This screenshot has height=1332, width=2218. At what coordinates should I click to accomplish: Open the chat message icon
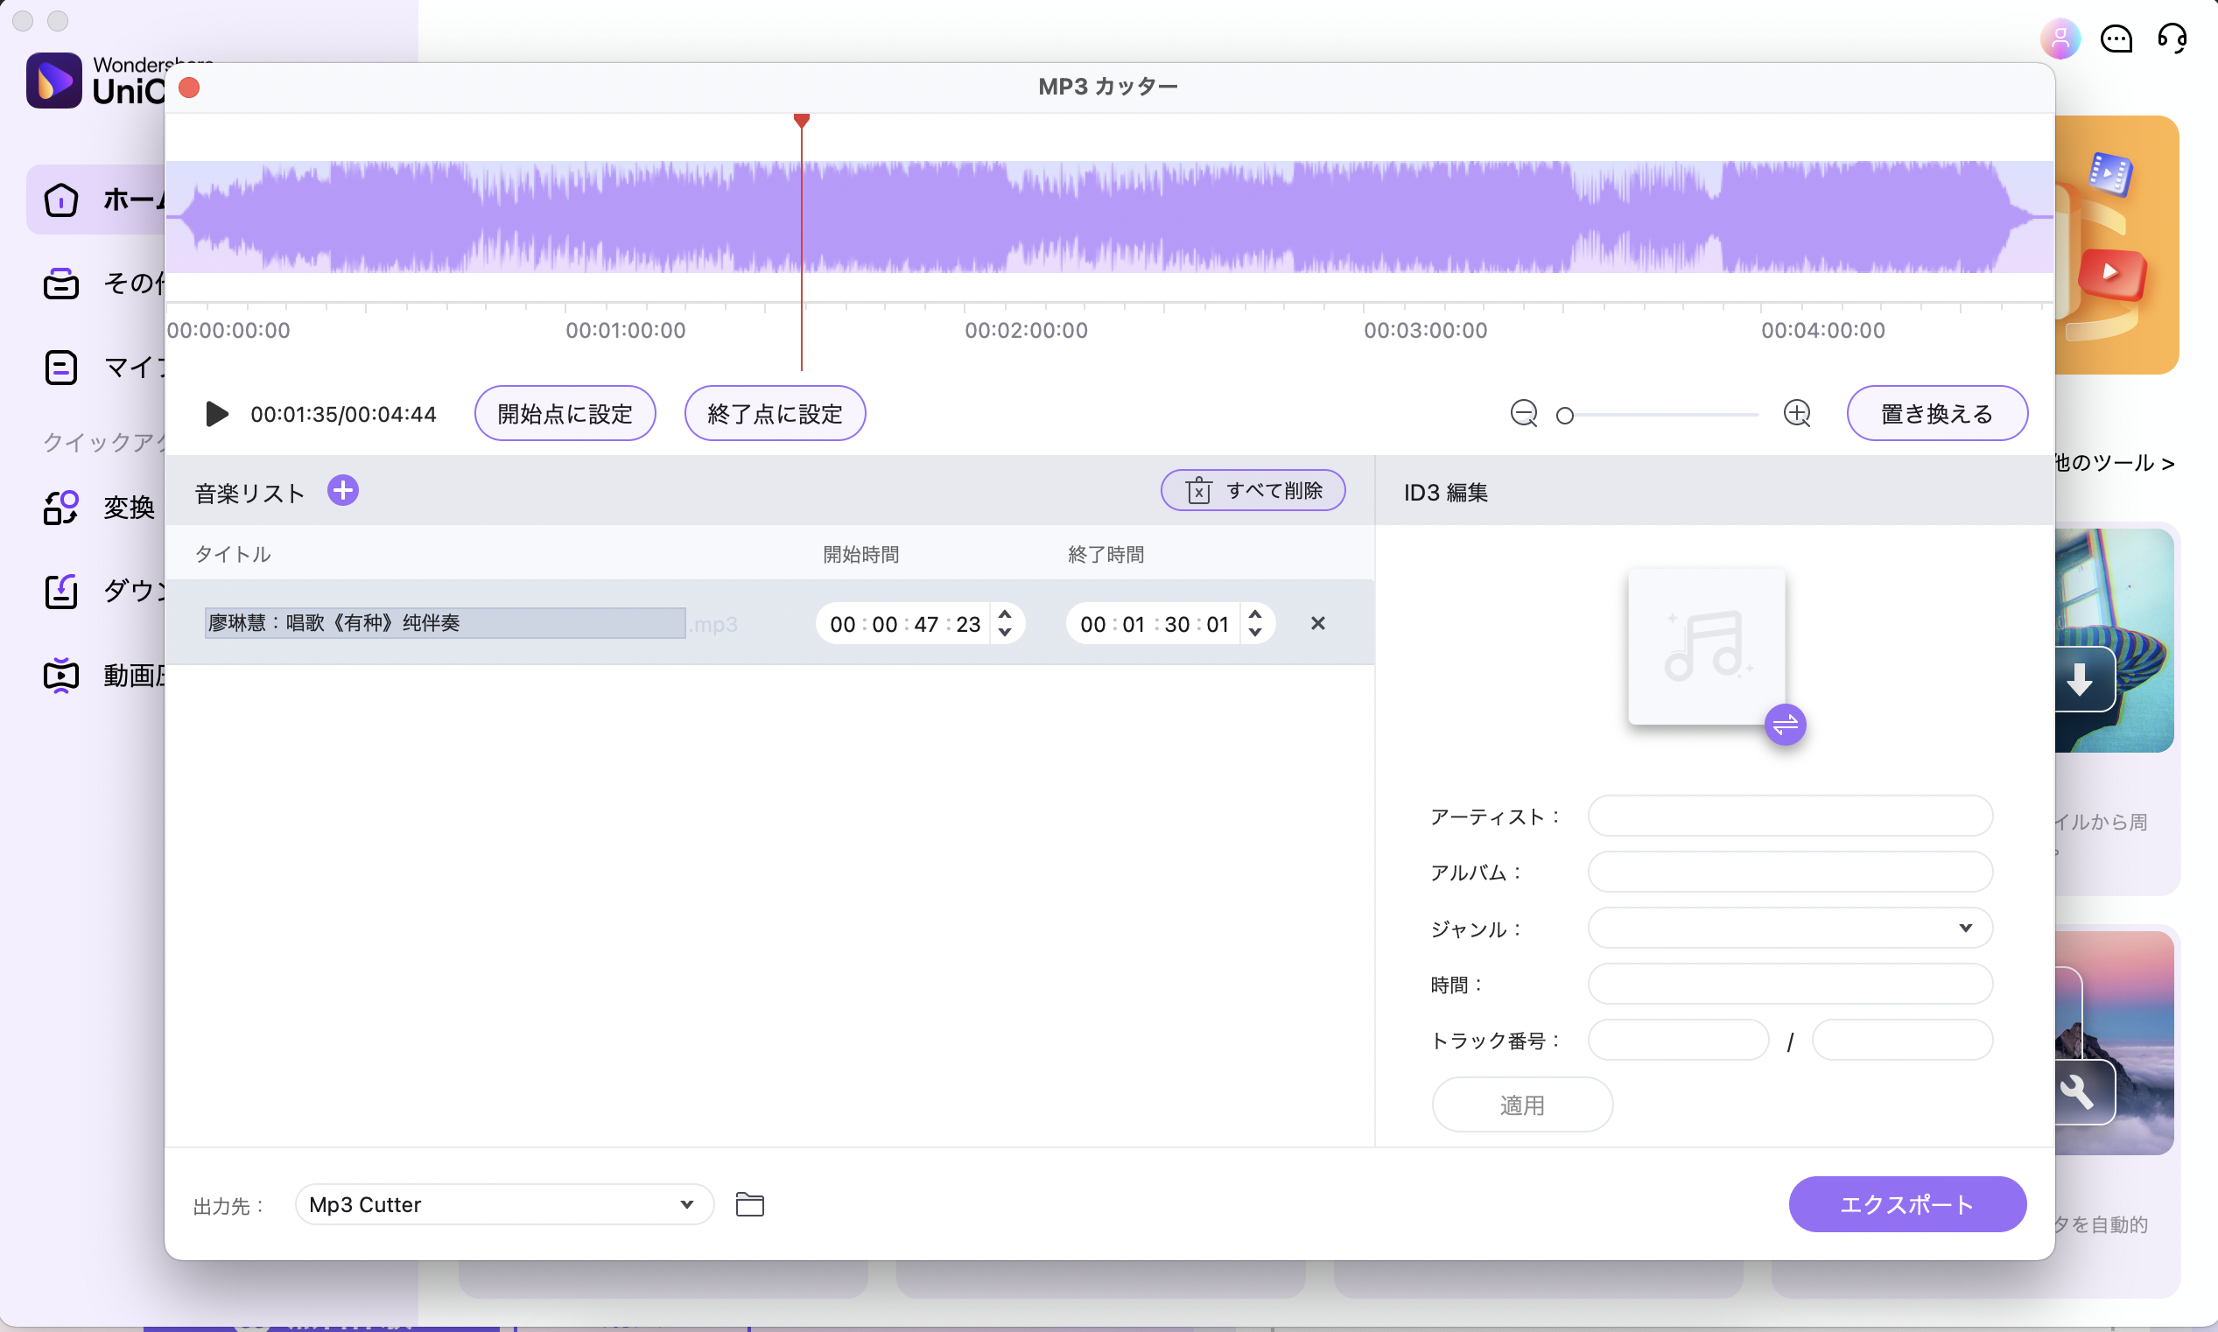(2116, 39)
